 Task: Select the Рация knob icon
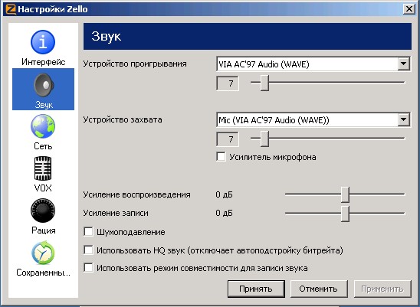click(x=43, y=211)
